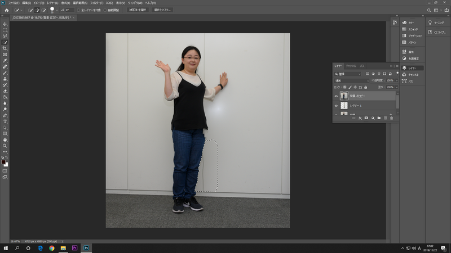Create new group folder icon

(x=379, y=118)
